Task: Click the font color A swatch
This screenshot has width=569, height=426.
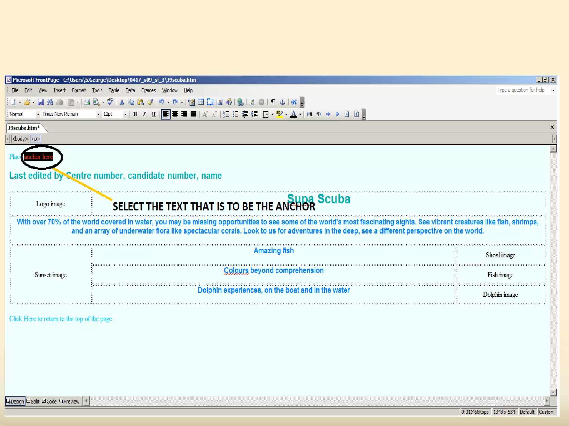Action: 293,114
